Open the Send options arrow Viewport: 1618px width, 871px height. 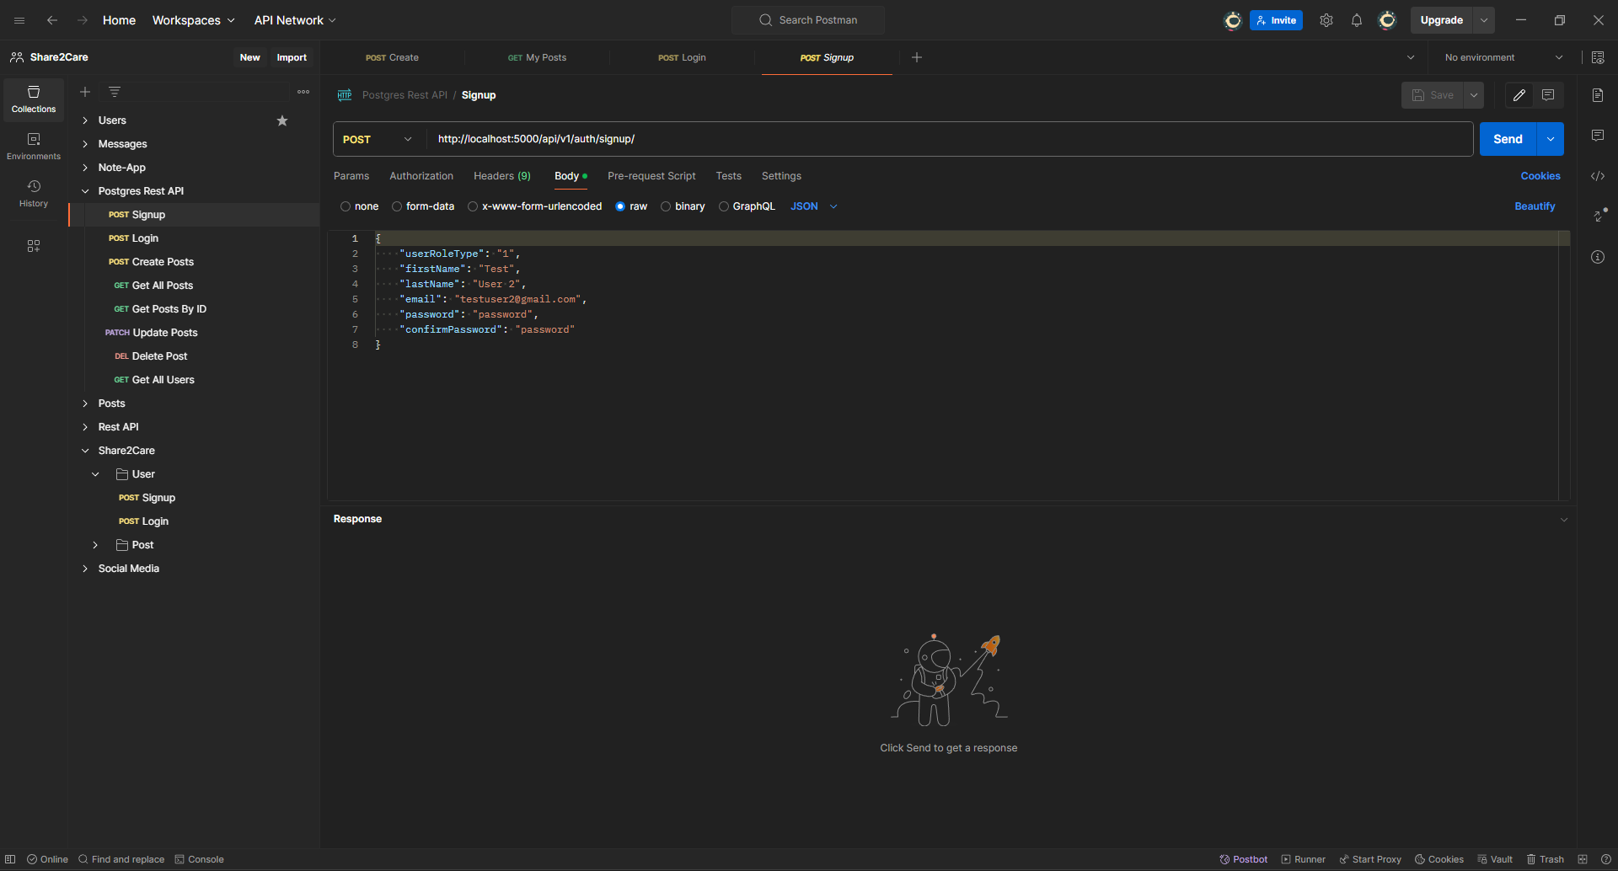pos(1551,139)
